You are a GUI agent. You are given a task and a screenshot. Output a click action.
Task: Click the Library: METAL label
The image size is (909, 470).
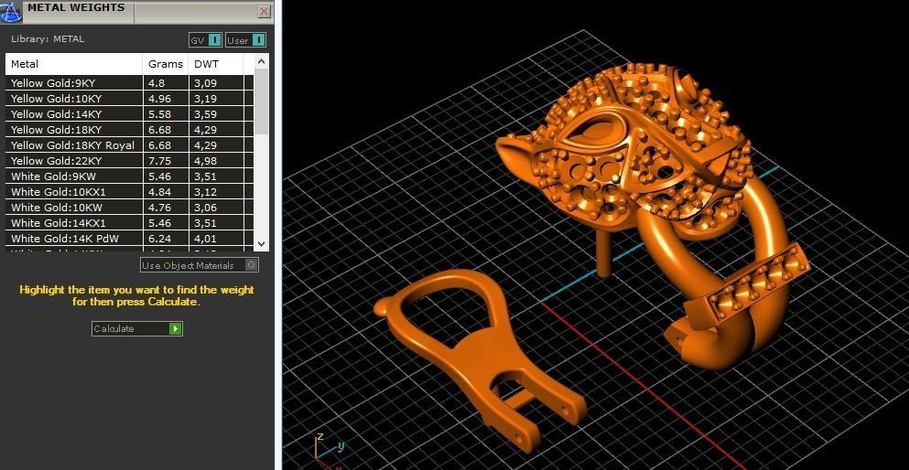(x=48, y=39)
